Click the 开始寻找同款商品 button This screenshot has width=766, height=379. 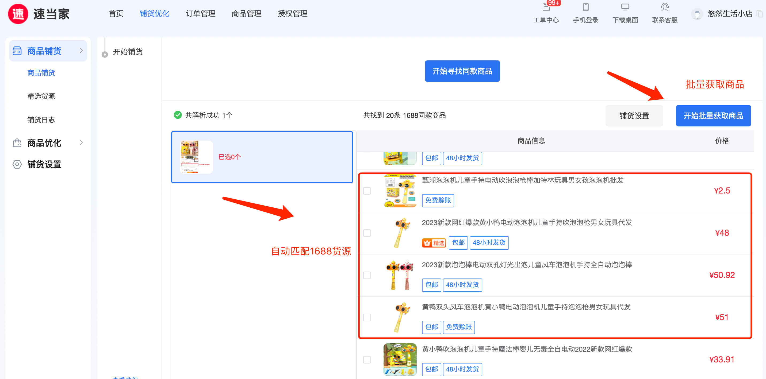click(x=462, y=71)
